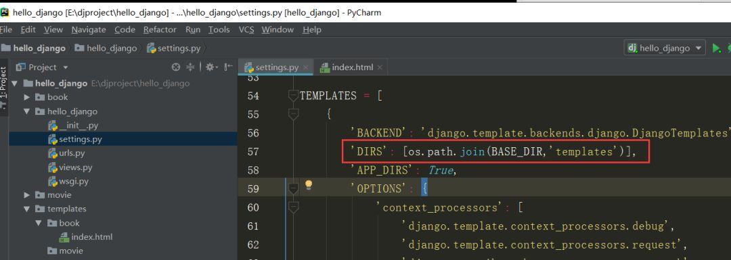
Task: Open the Tools menu
Action: [219, 30]
